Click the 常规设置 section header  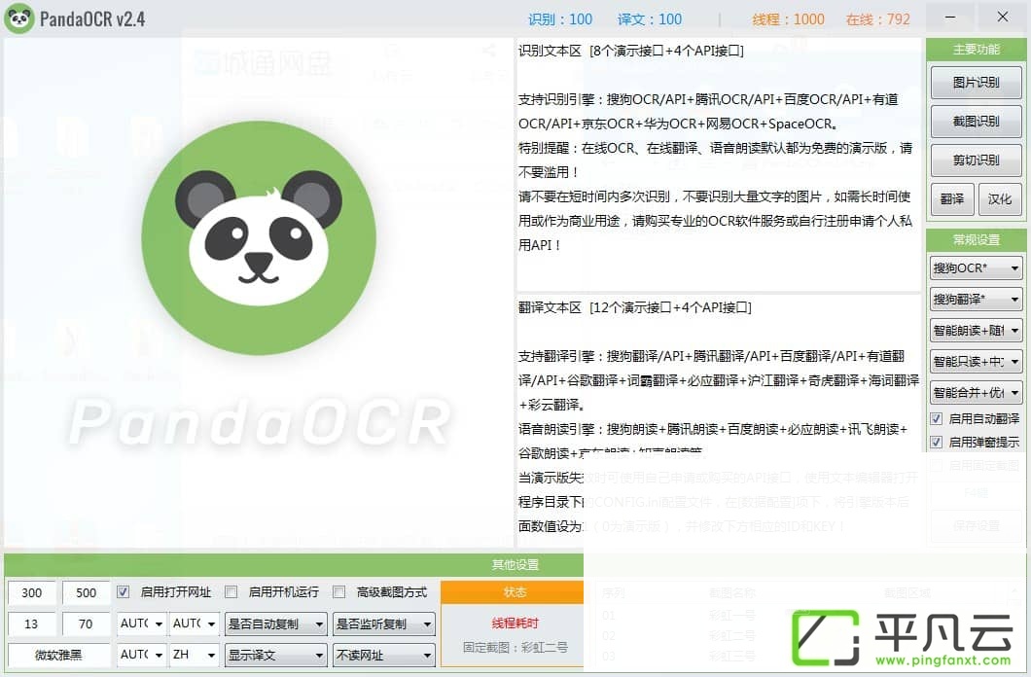(x=976, y=240)
